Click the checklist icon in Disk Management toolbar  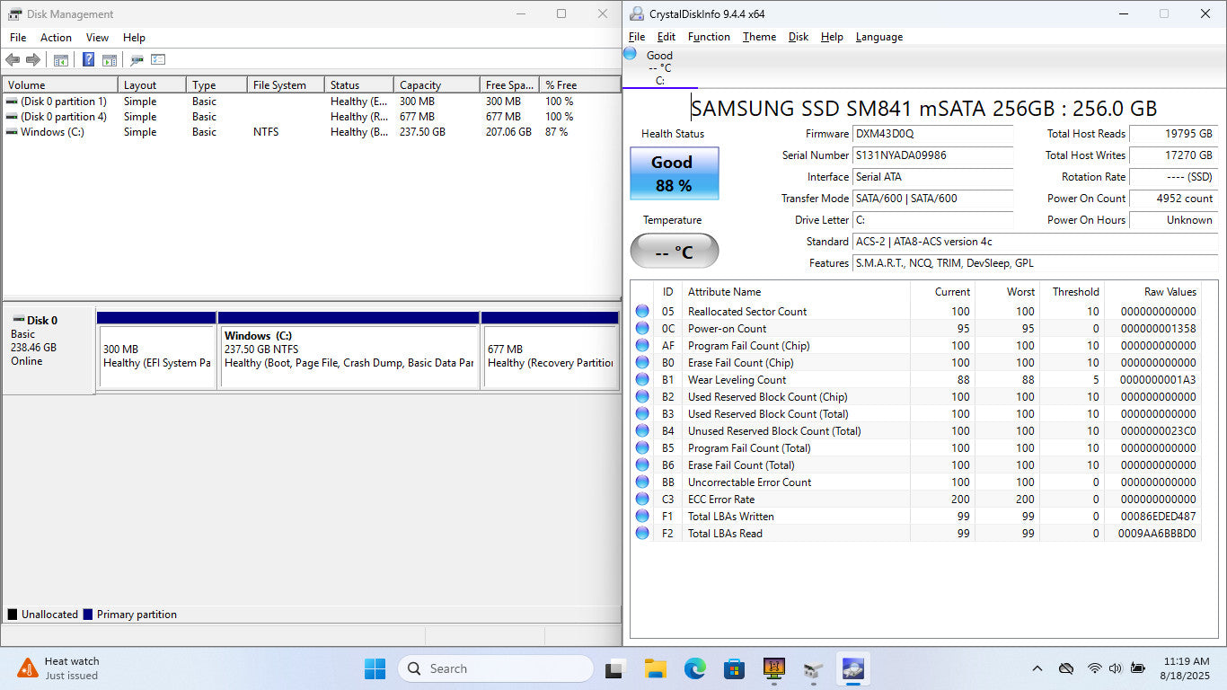158,60
